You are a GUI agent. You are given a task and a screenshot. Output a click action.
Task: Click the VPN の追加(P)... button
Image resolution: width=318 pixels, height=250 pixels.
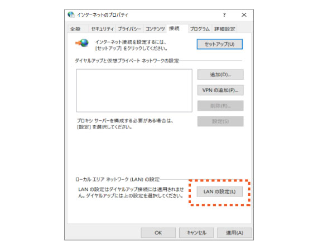(220, 90)
